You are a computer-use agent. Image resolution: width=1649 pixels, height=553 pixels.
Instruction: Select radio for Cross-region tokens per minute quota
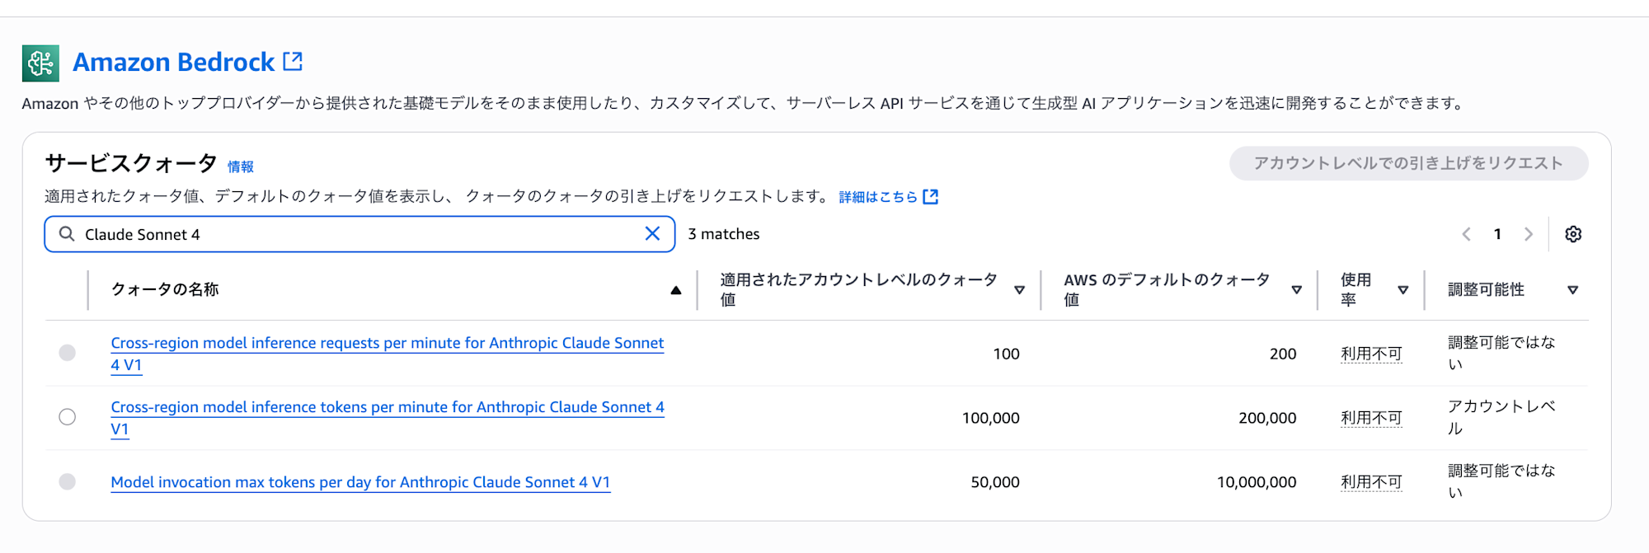click(x=68, y=417)
